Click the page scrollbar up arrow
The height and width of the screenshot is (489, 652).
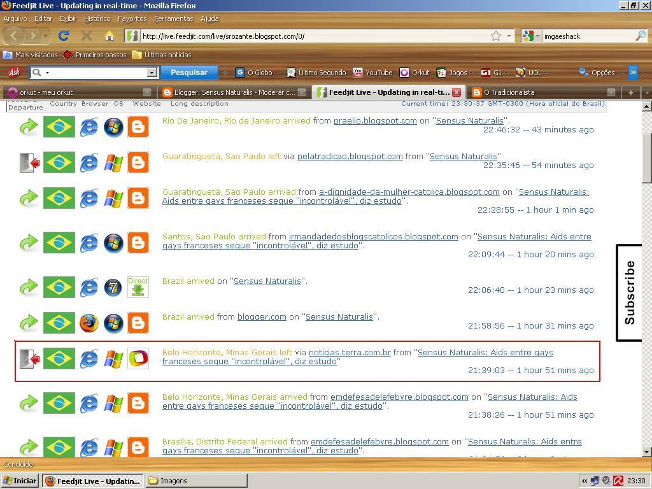647,106
